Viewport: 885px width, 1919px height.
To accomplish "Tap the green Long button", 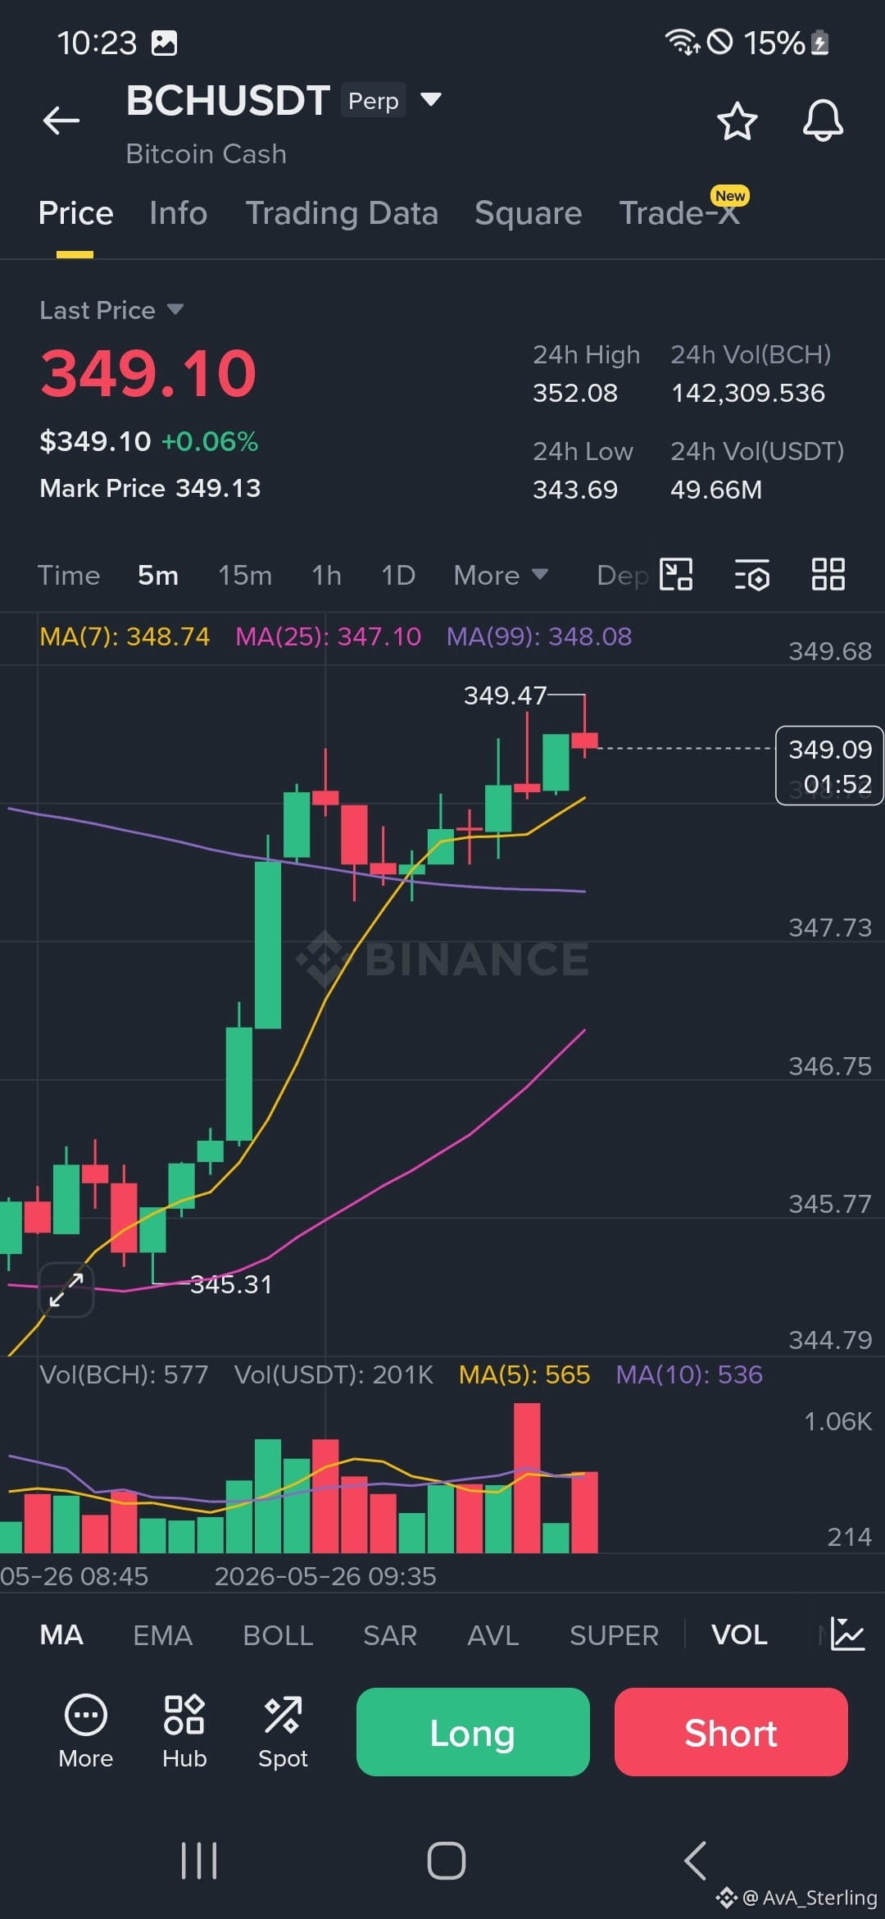I will (x=473, y=1732).
